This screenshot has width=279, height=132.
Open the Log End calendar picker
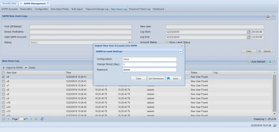point(248,37)
